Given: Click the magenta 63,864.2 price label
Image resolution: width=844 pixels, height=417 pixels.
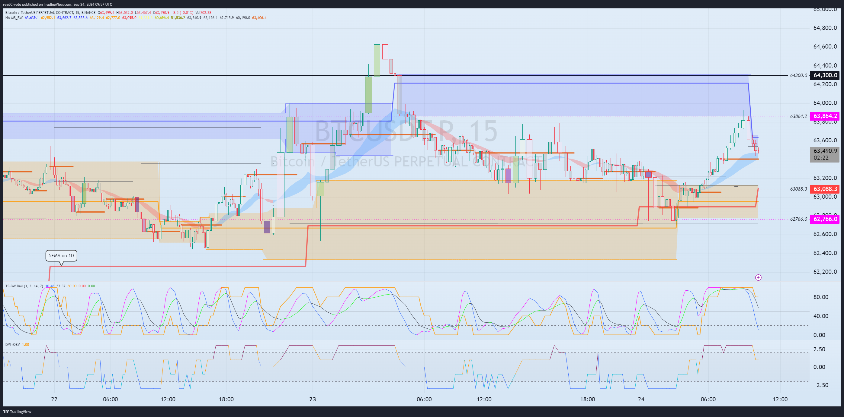Looking at the screenshot, I should pos(825,116).
